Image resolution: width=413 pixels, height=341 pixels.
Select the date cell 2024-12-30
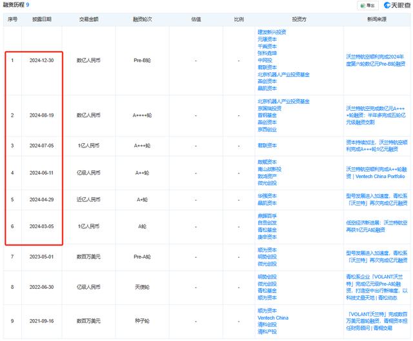pos(41,61)
